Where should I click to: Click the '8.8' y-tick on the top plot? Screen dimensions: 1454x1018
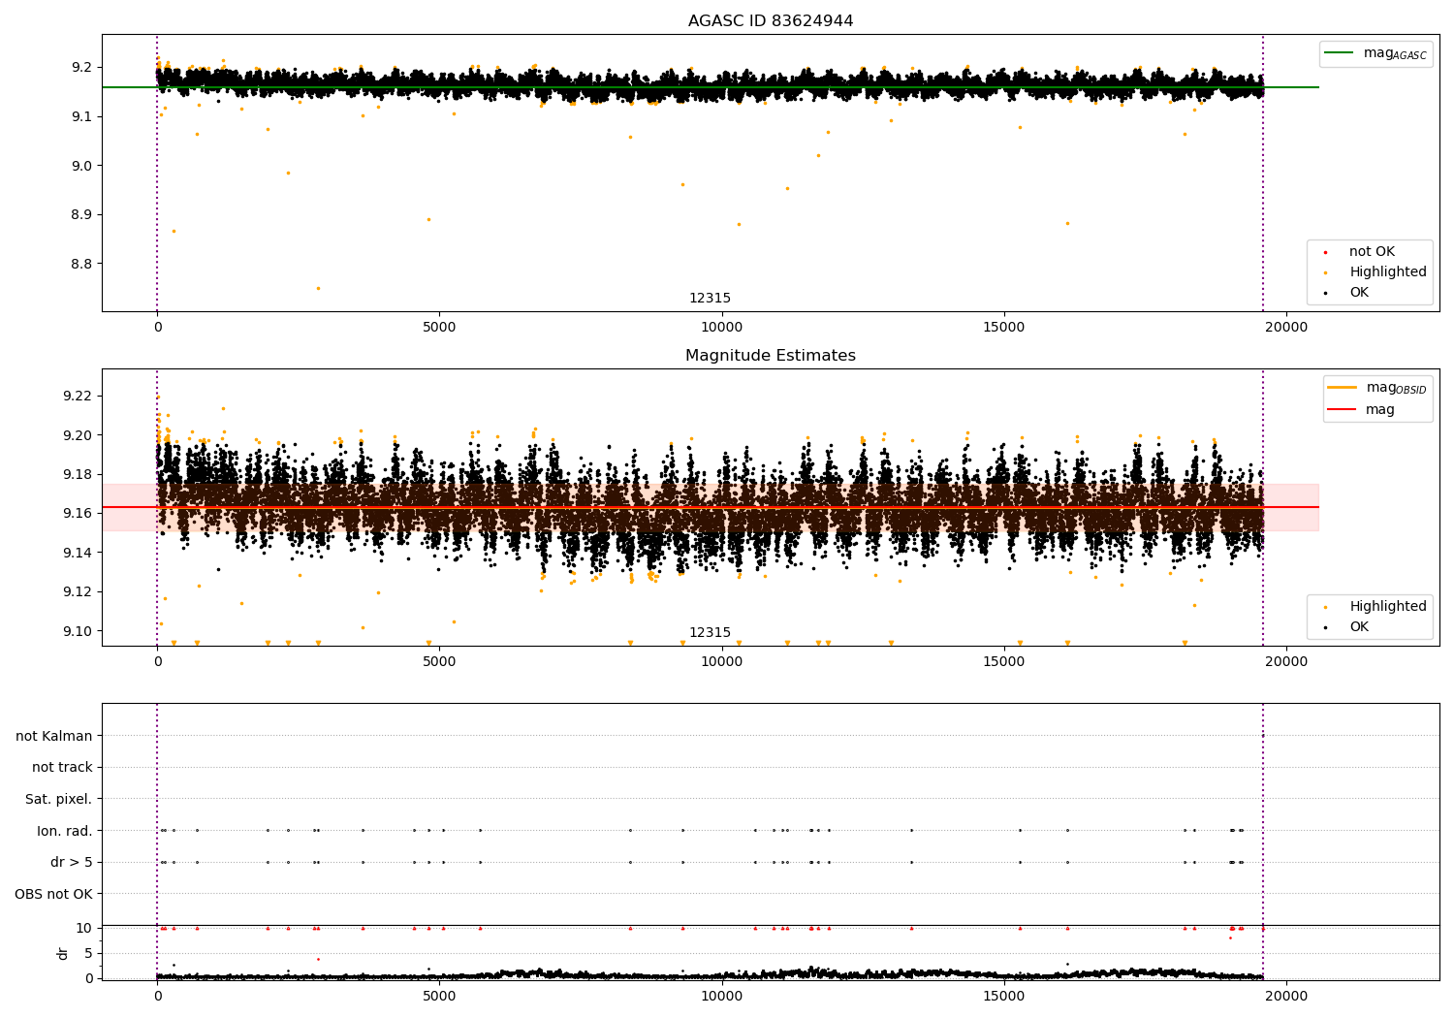[x=81, y=264]
